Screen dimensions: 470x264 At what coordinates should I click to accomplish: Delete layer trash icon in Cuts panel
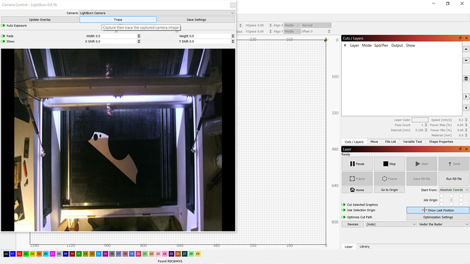[x=466, y=78]
